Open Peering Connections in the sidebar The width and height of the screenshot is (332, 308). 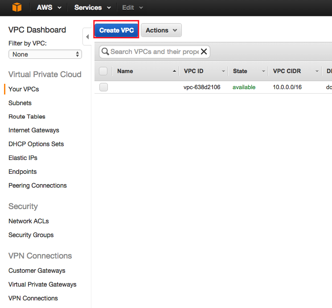click(x=37, y=185)
